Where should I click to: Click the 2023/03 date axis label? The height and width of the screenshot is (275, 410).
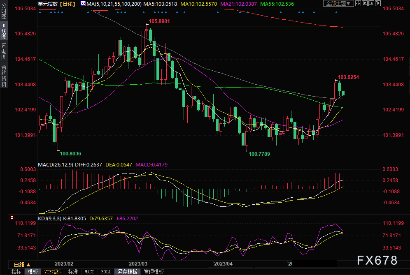click(138, 264)
